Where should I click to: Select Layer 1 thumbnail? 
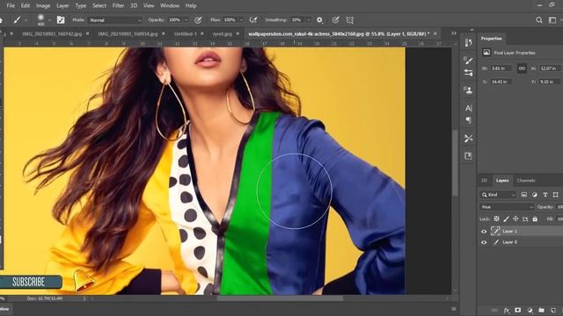pyautogui.click(x=495, y=231)
